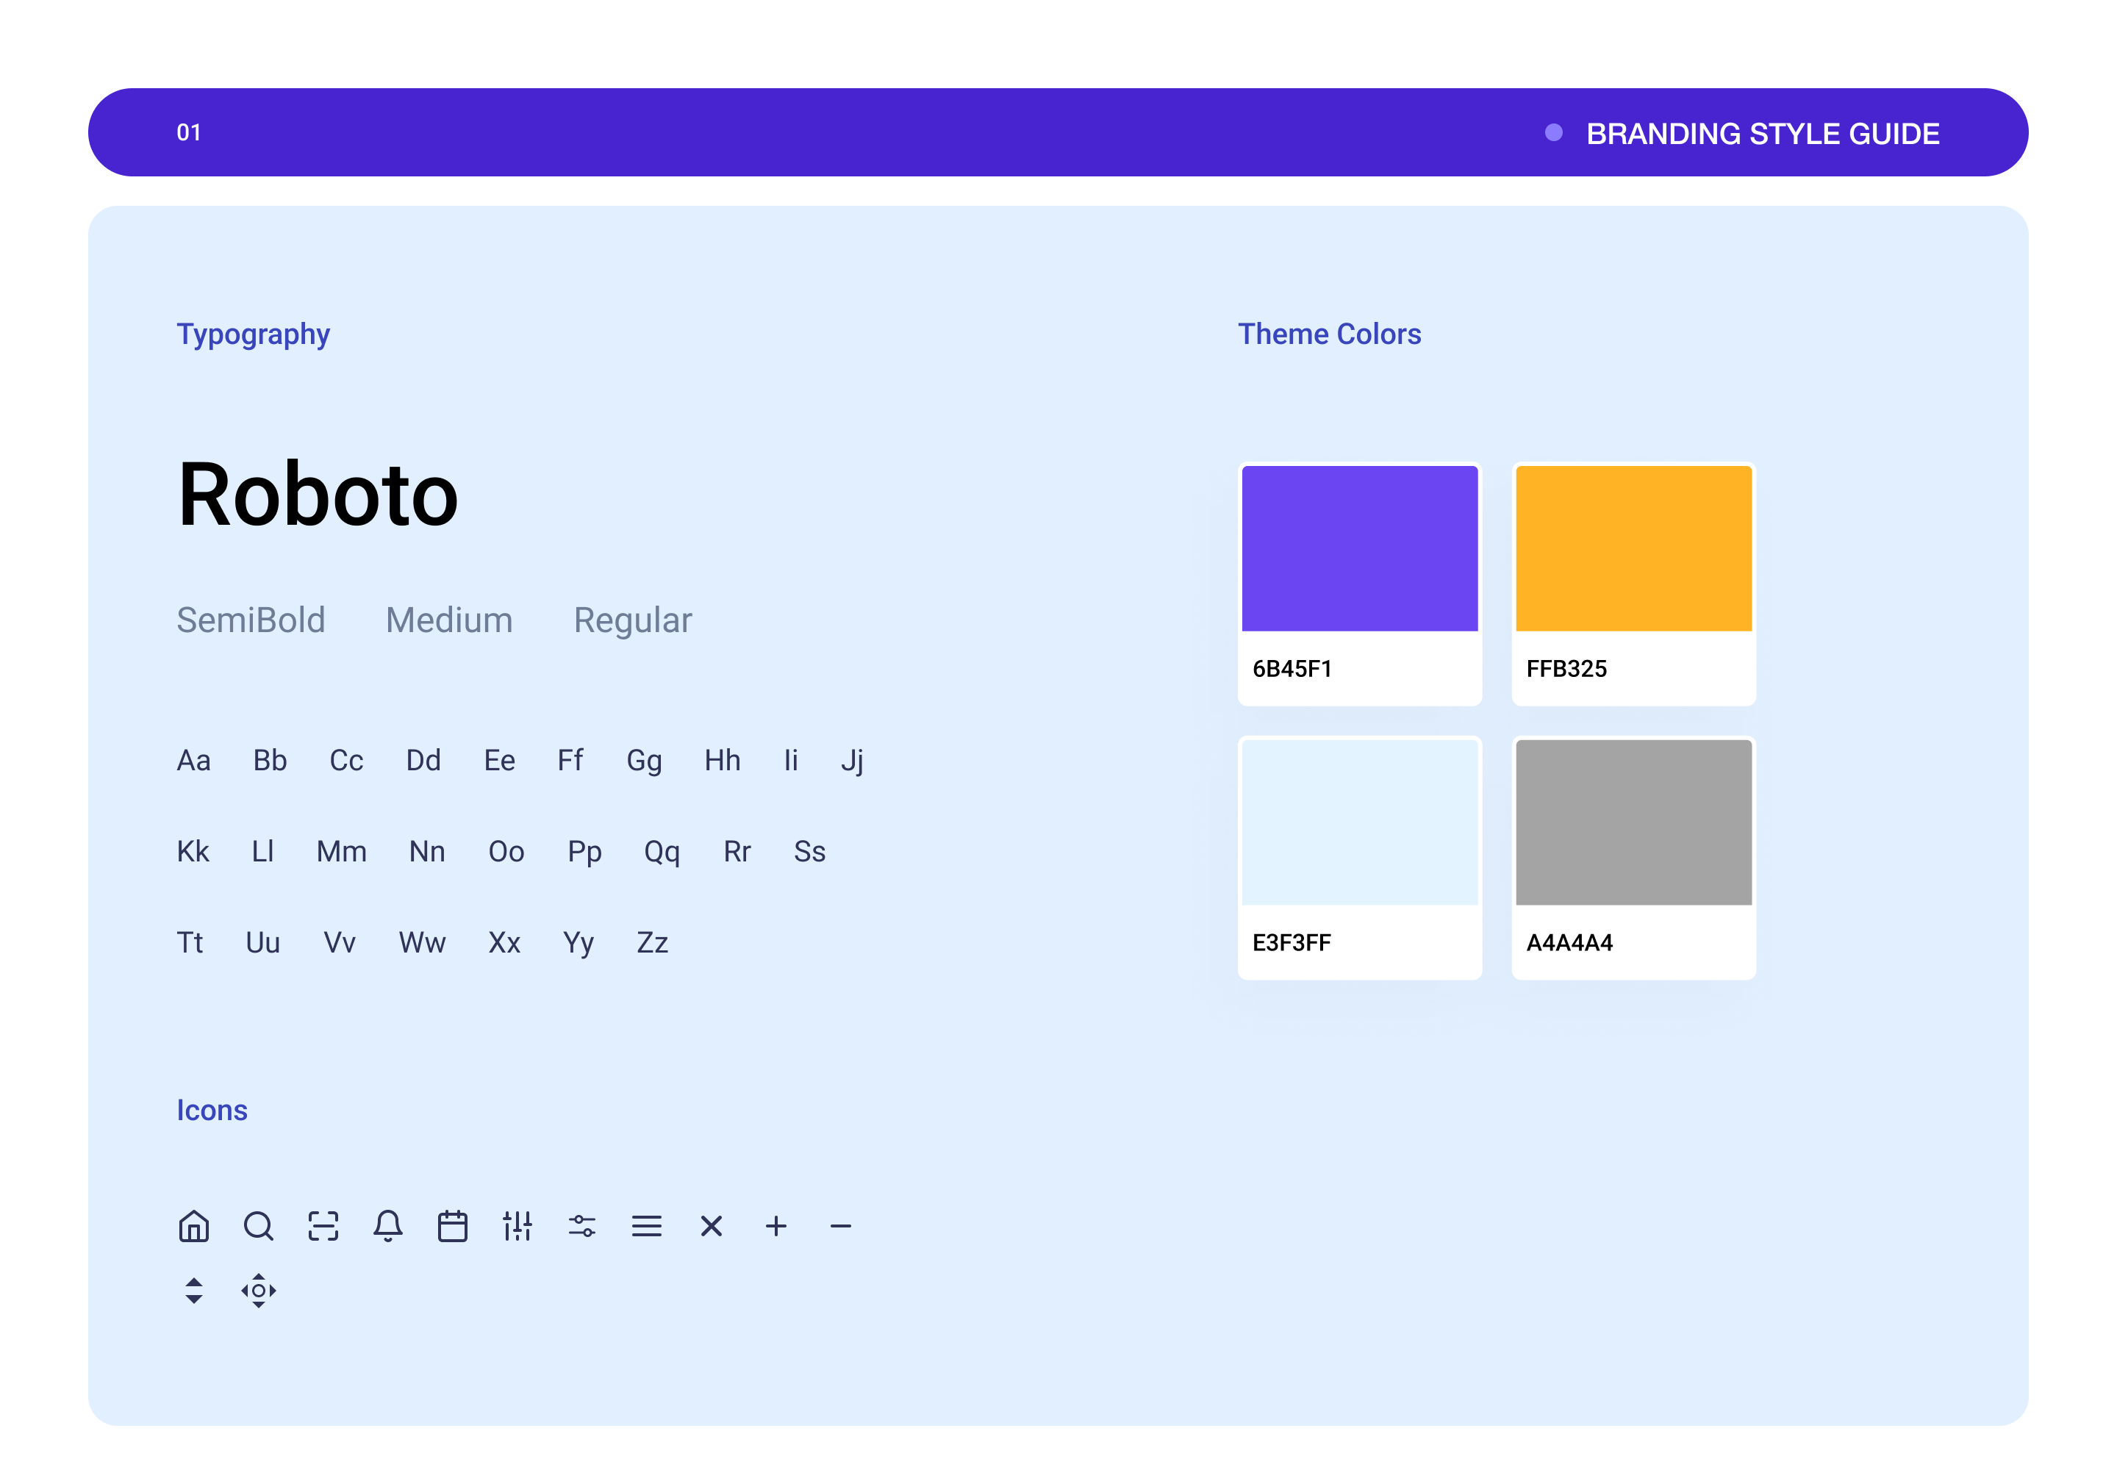
Task: Click the magnifying glass search icon
Action: pos(258,1226)
